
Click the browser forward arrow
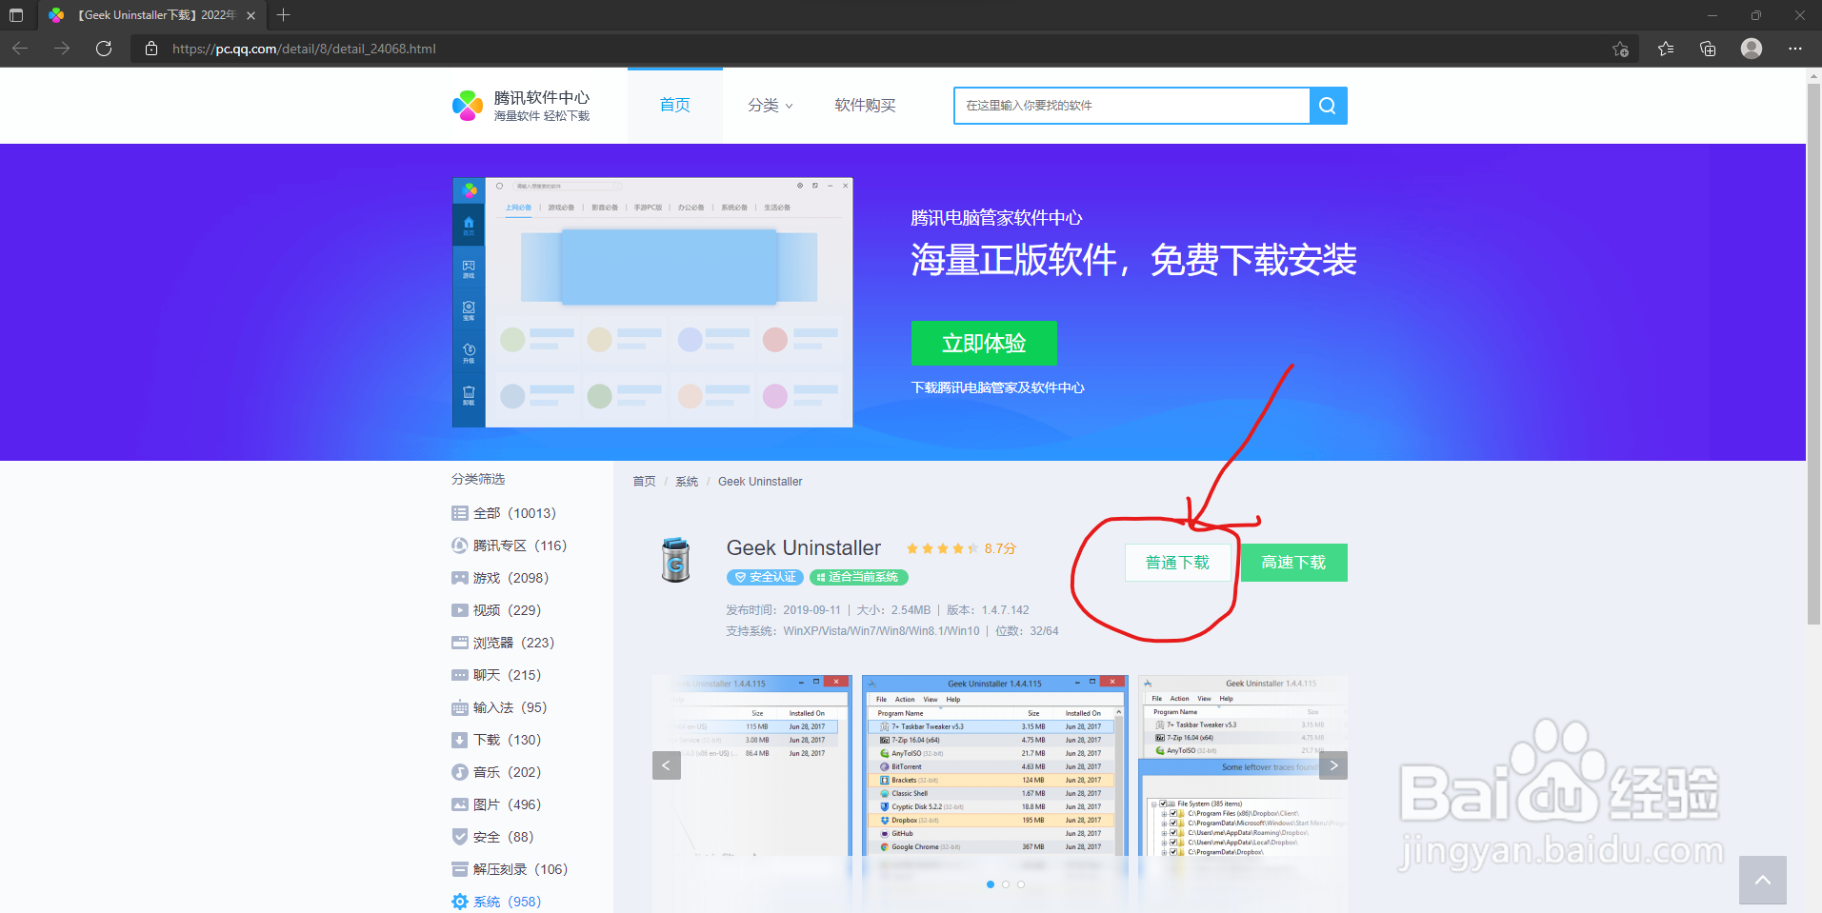[x=62, y=49]
